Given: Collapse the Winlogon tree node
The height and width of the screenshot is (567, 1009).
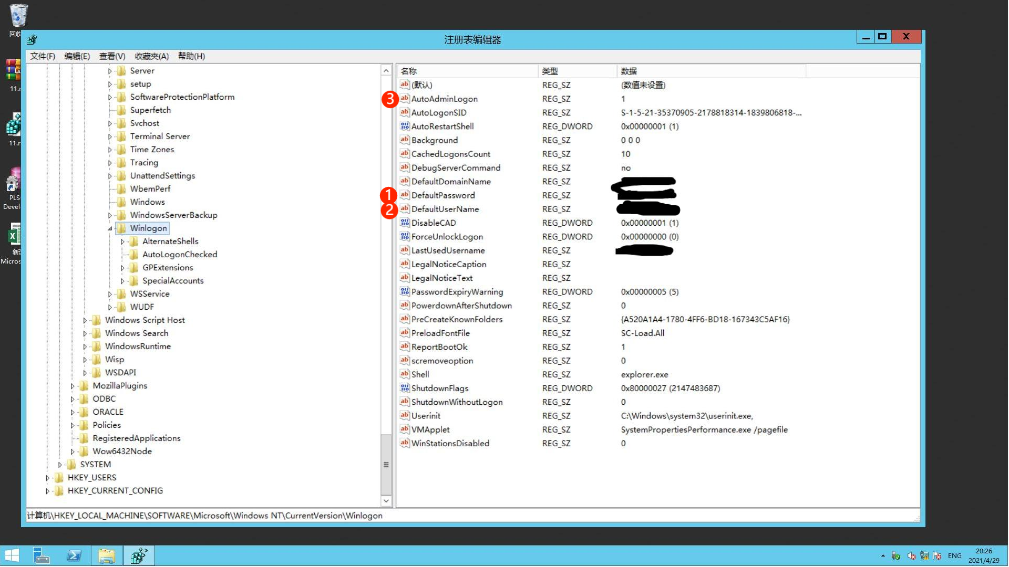Looking at the screenshot, I should pos(110,228).
